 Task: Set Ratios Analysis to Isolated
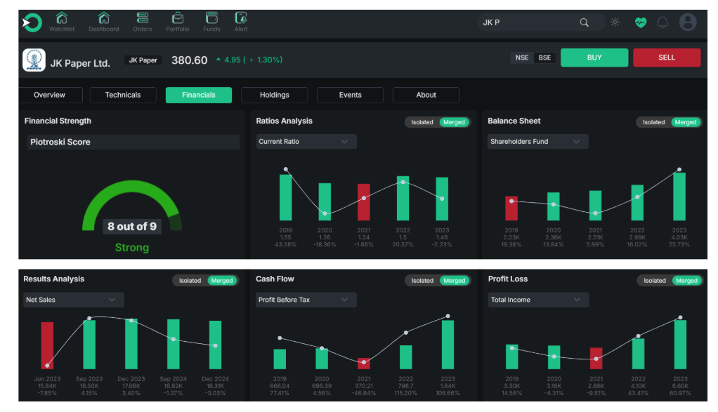pyautogui.click(x=422, y=122)
